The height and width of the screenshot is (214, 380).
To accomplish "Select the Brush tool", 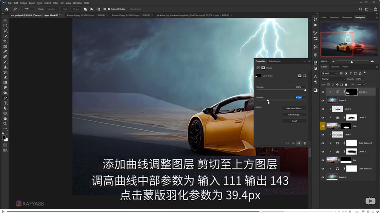I will (5, 62).
